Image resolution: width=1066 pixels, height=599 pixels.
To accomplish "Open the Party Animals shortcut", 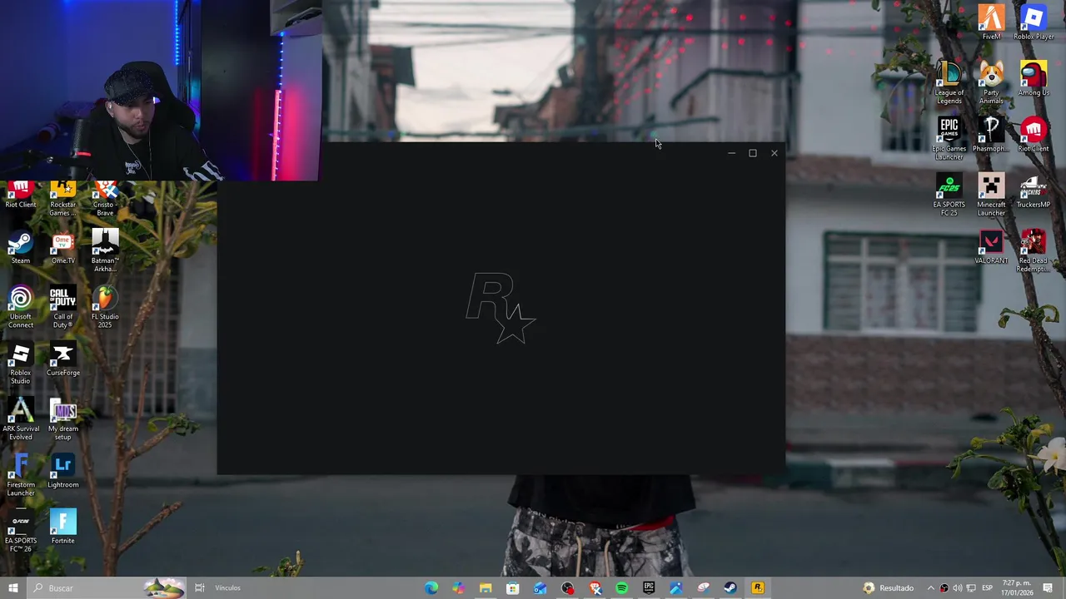I will [991, 82].
